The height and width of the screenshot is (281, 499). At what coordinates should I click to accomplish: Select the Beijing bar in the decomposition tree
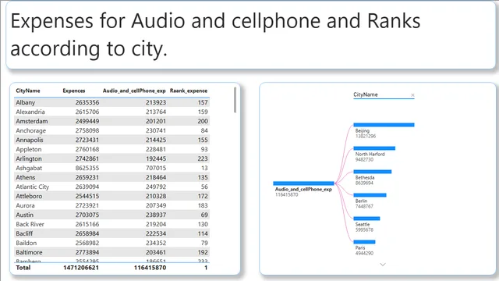point(384,125)
